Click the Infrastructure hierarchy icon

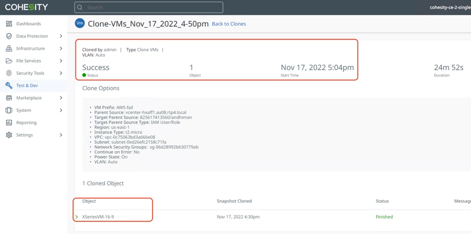point(9,48)
